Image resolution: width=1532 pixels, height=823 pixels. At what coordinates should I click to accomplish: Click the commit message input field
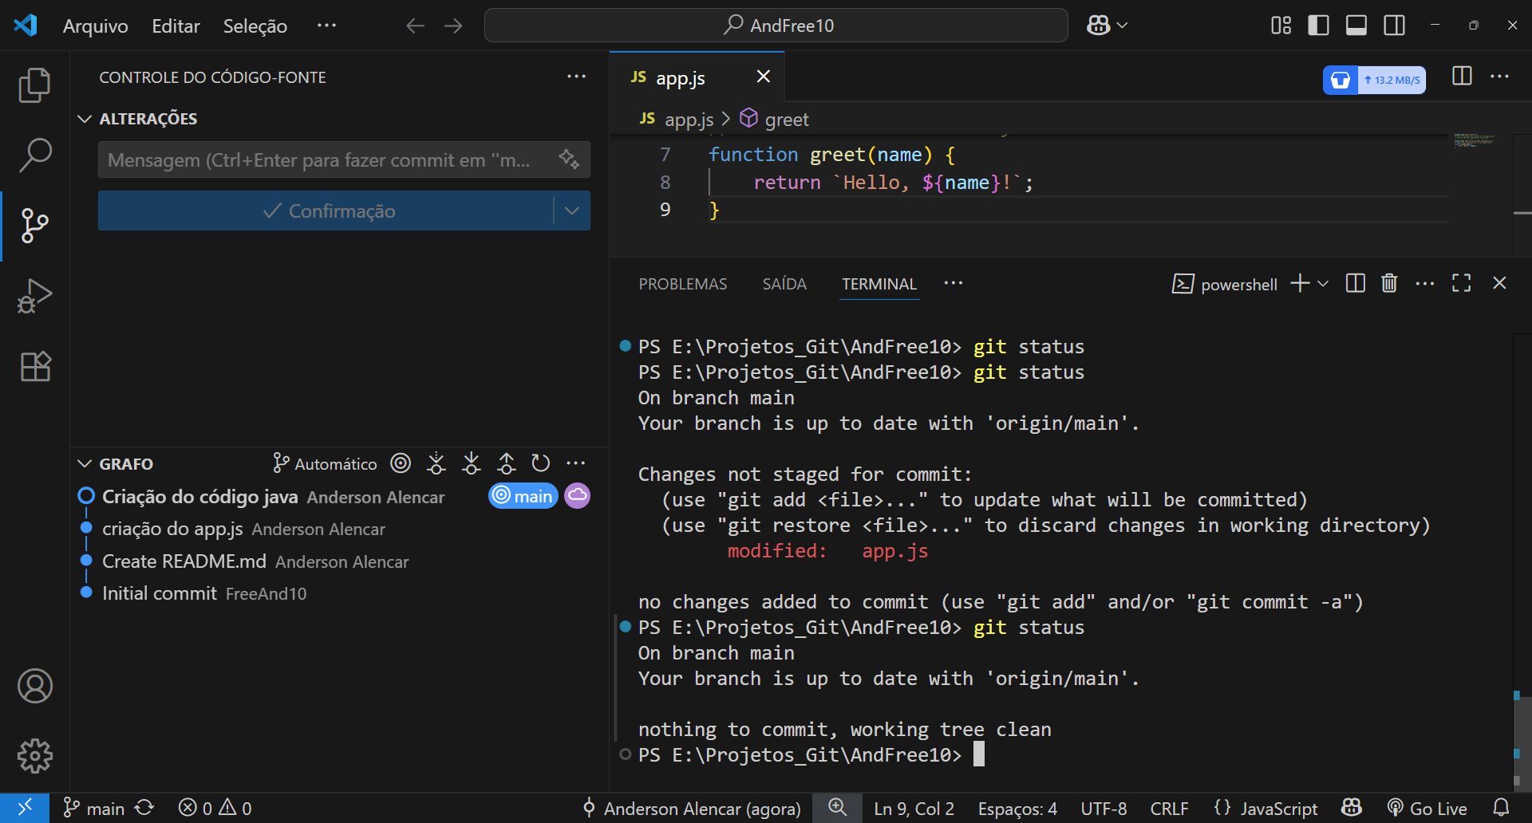[327, 159]
